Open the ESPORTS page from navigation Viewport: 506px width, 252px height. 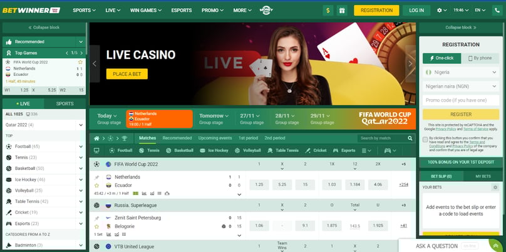(x=182, y=10)
